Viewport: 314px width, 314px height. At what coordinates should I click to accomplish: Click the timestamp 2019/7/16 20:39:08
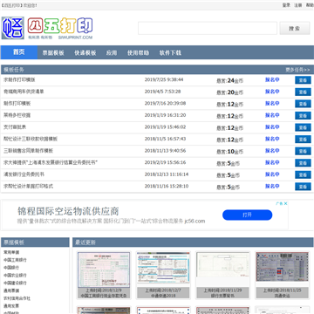[165, 104]
